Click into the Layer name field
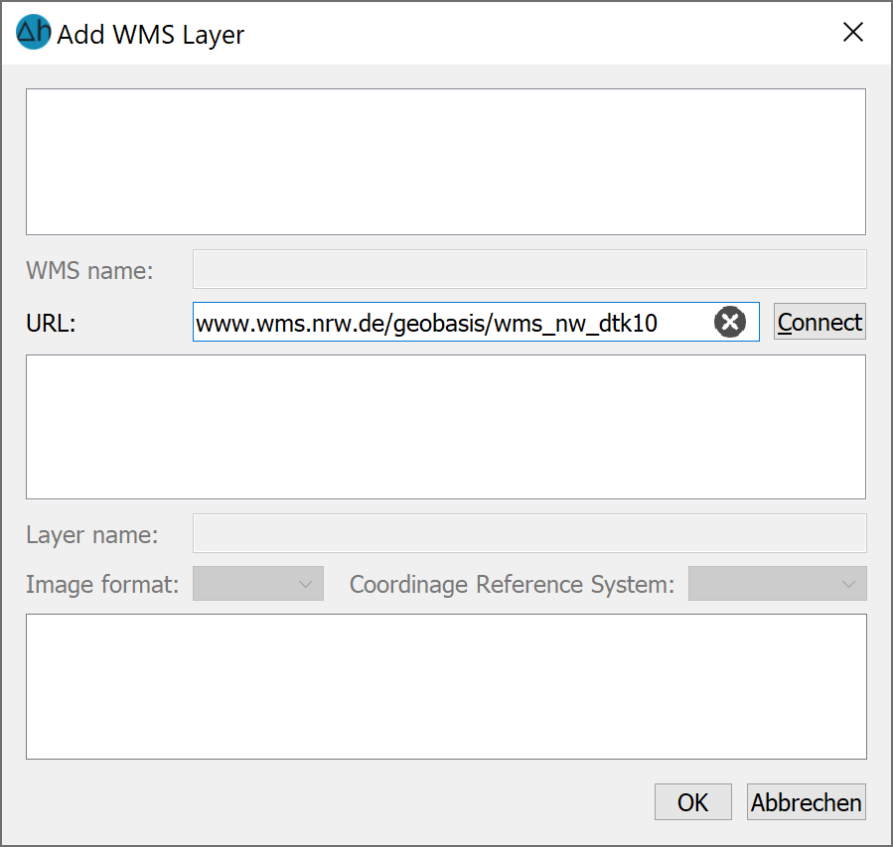 (x=529, y=533)
